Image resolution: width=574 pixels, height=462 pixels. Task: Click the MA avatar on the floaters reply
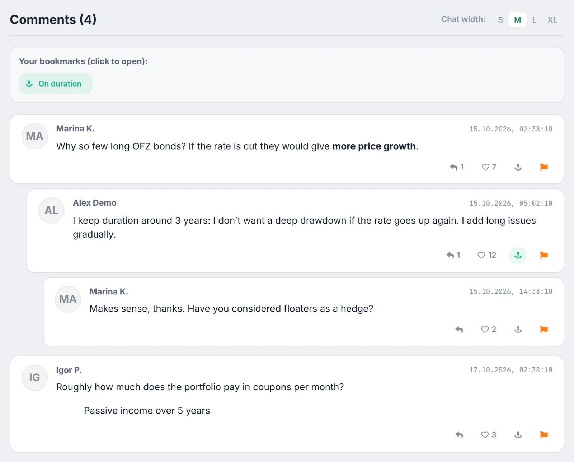click(x=68, y=299)
